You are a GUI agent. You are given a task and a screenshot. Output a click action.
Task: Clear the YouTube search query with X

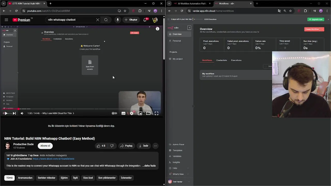tap(98, 20)
